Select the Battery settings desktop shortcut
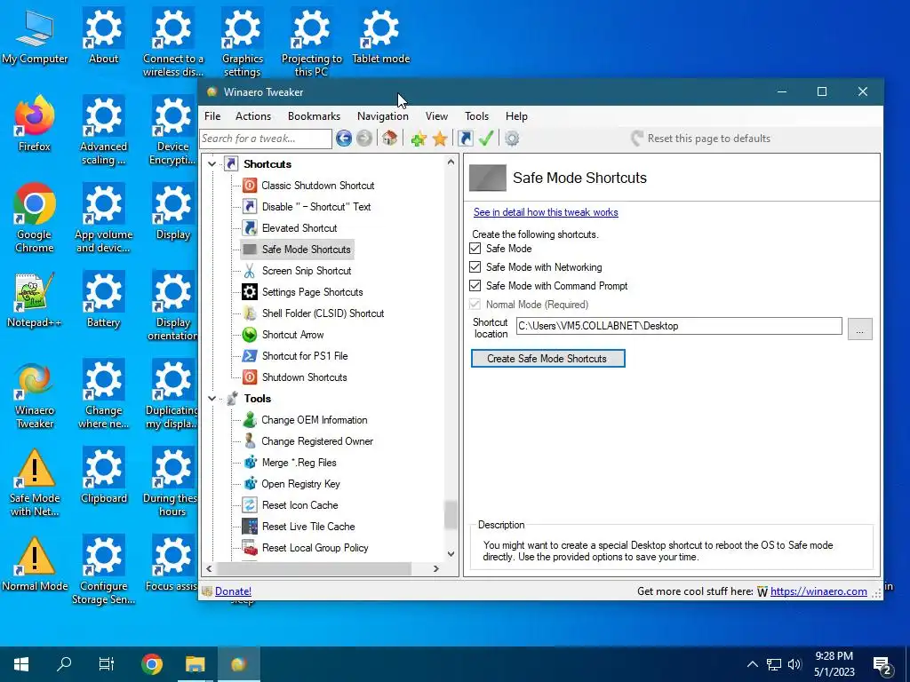Viewport: 910px width, 682px height. (x=103, y=300)
